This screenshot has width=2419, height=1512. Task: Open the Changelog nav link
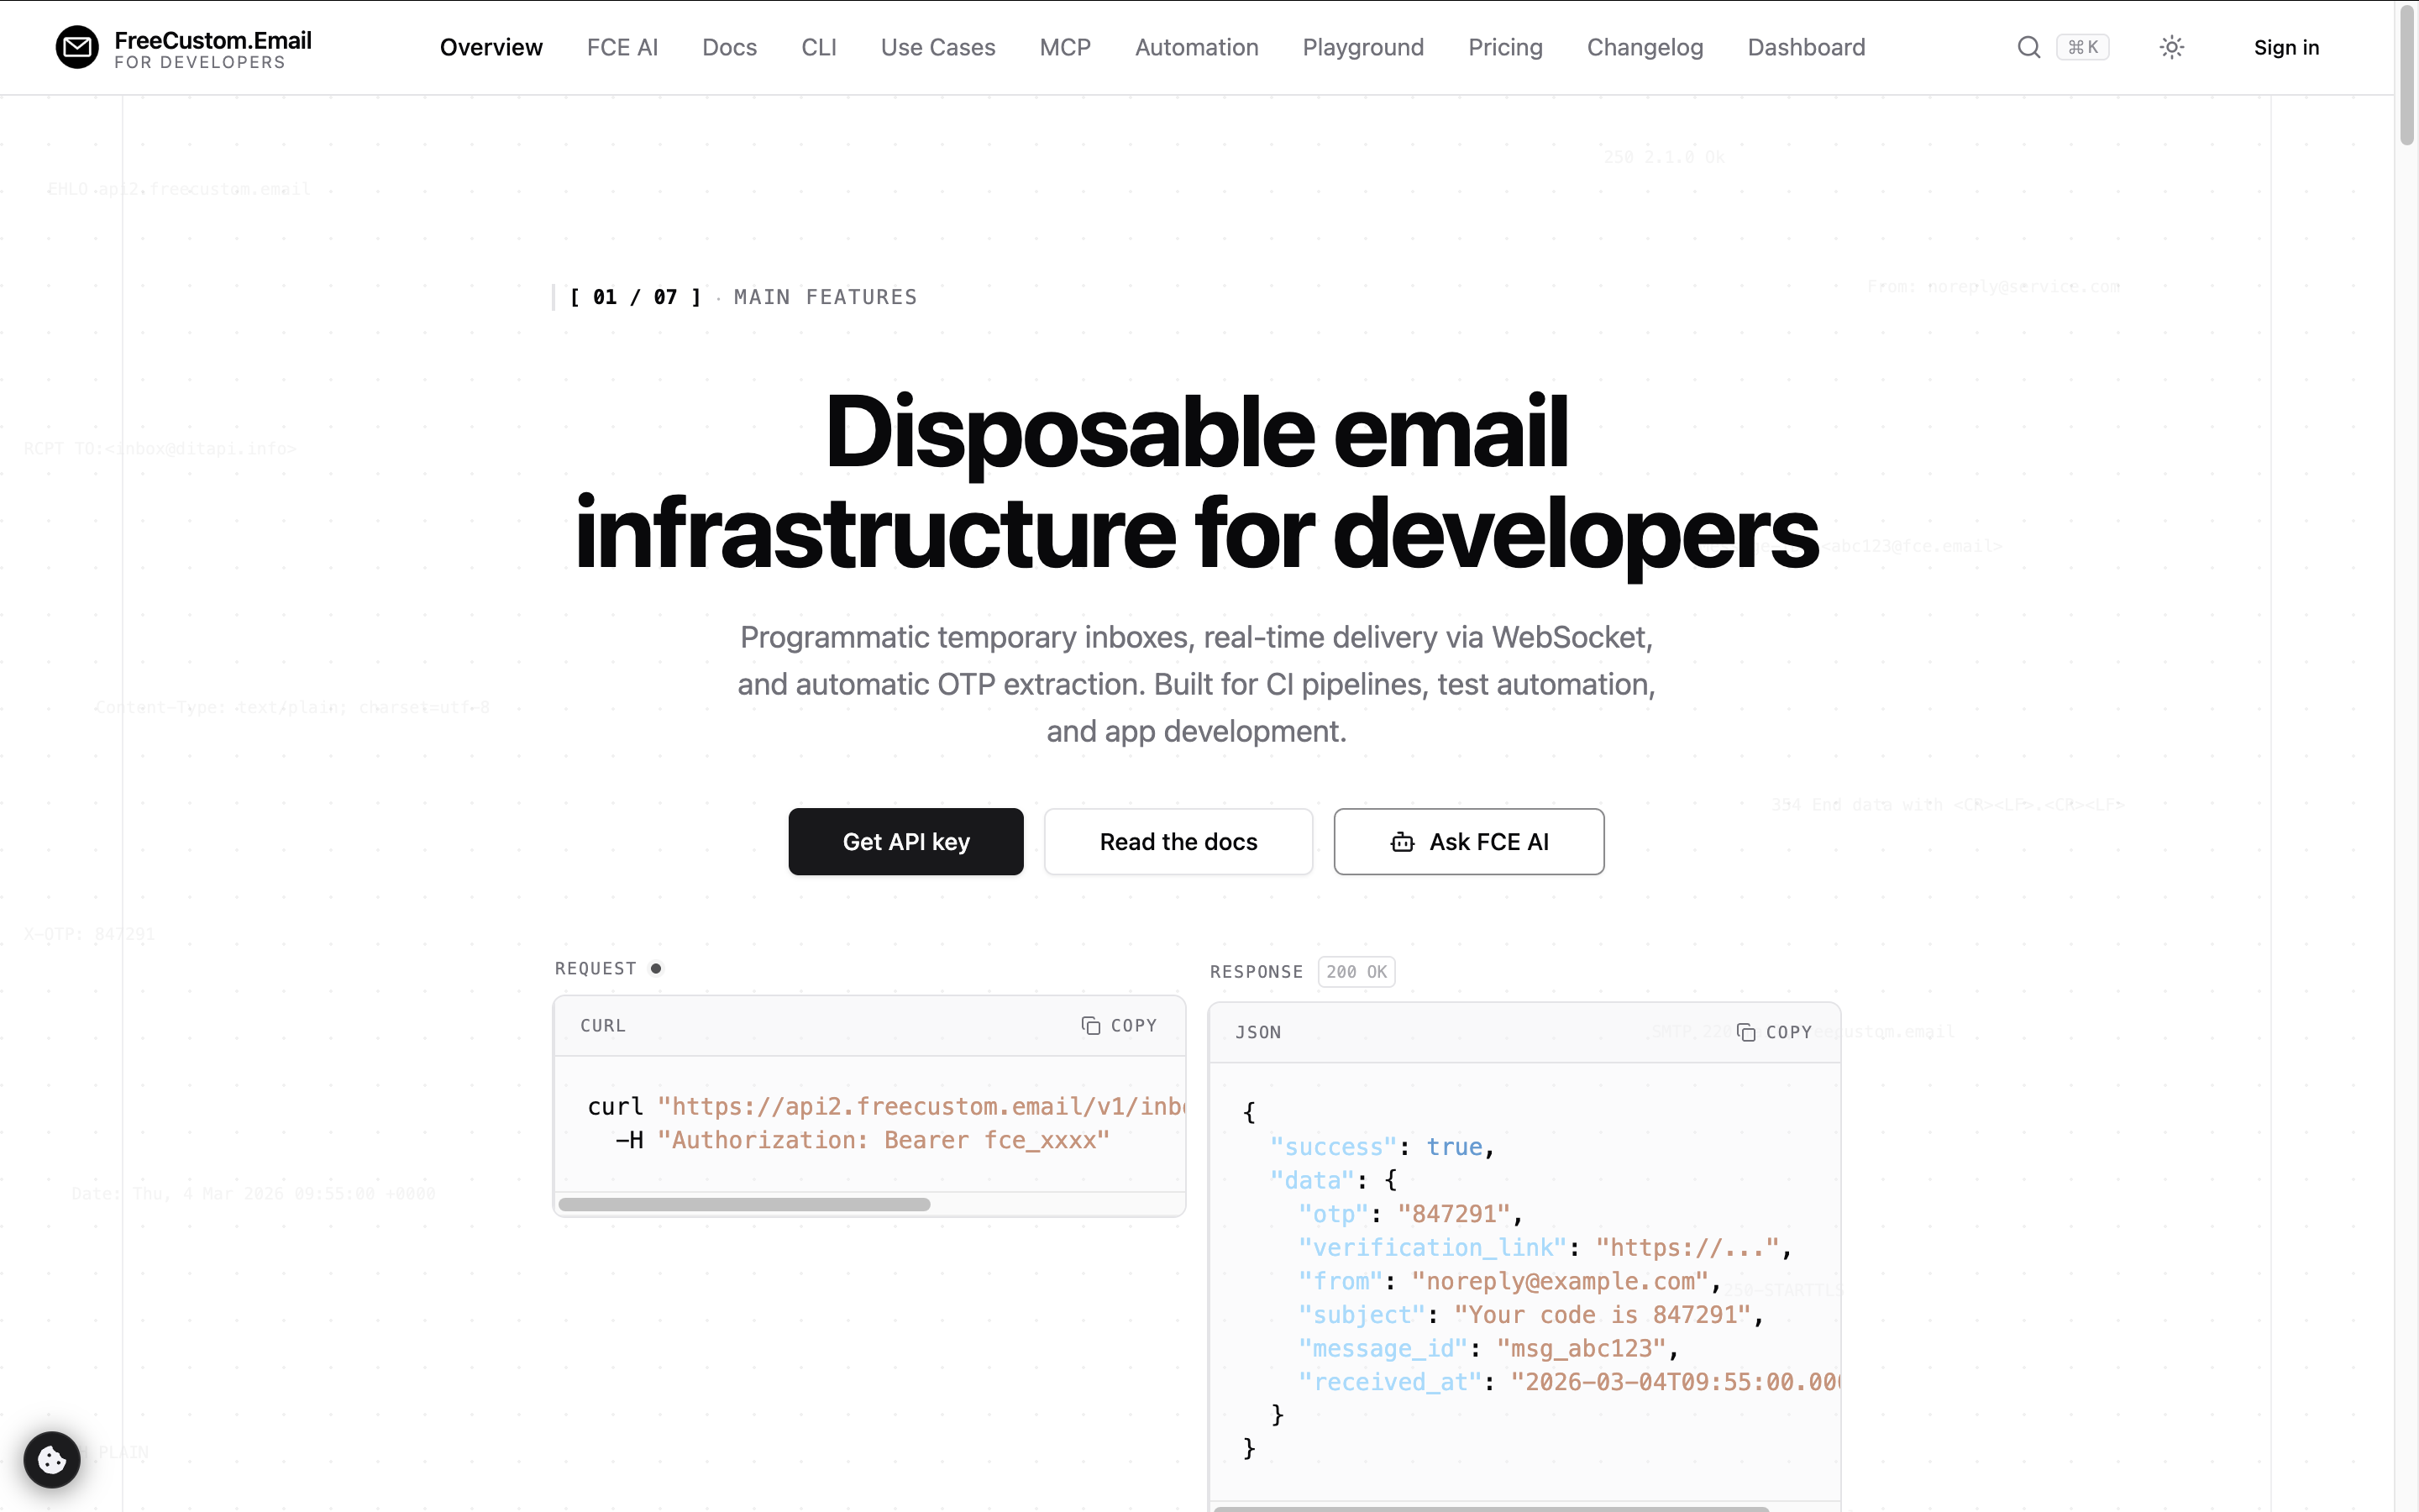point(1645,47)
